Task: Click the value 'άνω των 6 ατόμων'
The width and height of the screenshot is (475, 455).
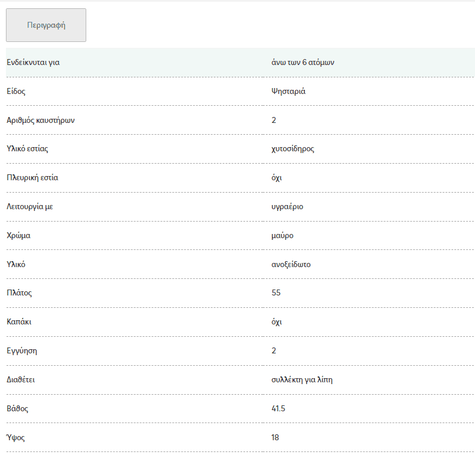Action: click(x=302, y=63)
